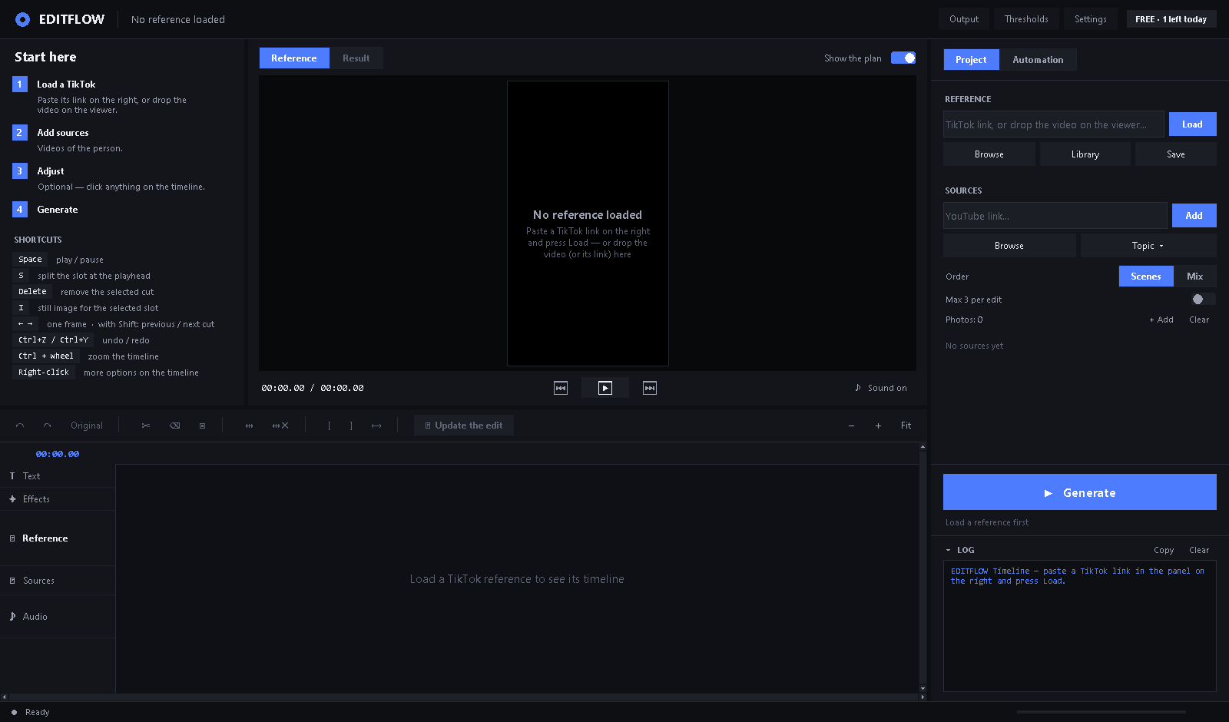Open the Settings menu
The width and height of the screenshot is (1229, 722).
(1091, 19)
